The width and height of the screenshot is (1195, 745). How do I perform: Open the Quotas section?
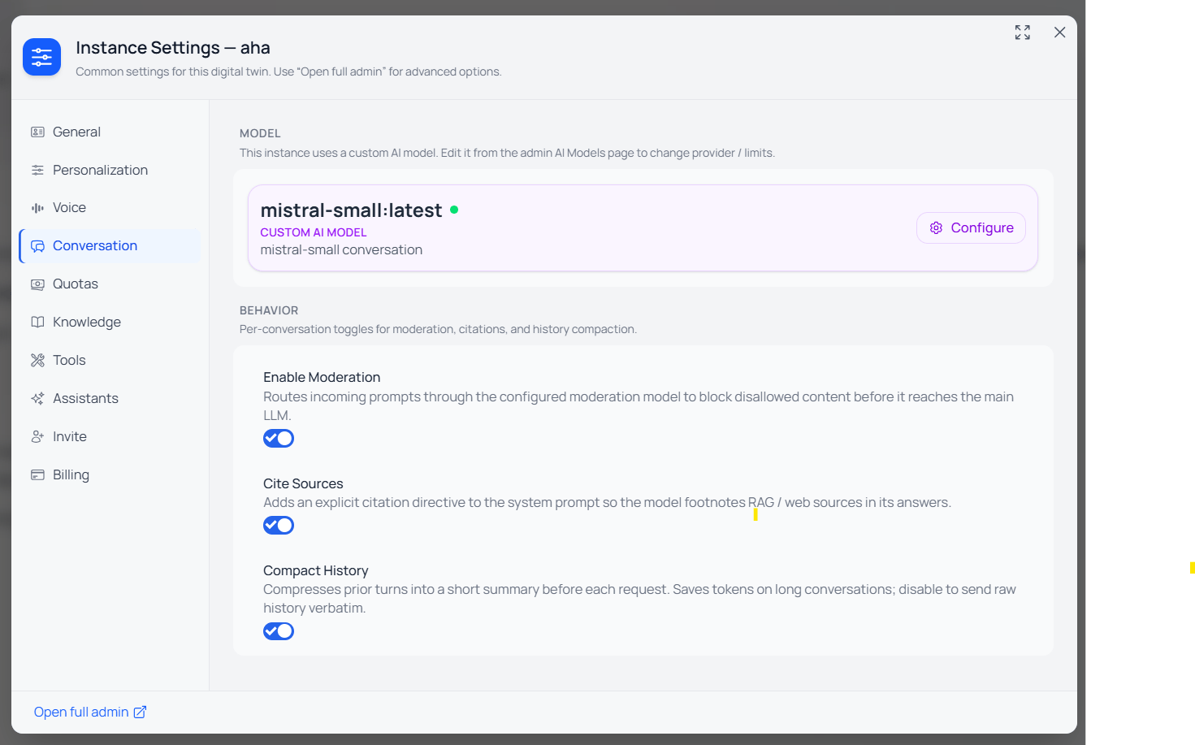pos(110,284)
